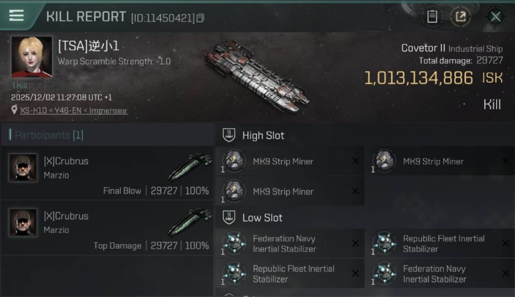The width and height of the screenshot is (515, 297).
Task: Open the Top Damage Crubrus participant entry
Action: (x=107, y=228)
